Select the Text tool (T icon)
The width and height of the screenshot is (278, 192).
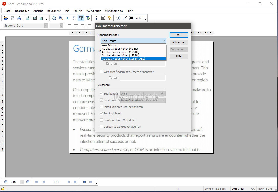click(x=81, y=18)
